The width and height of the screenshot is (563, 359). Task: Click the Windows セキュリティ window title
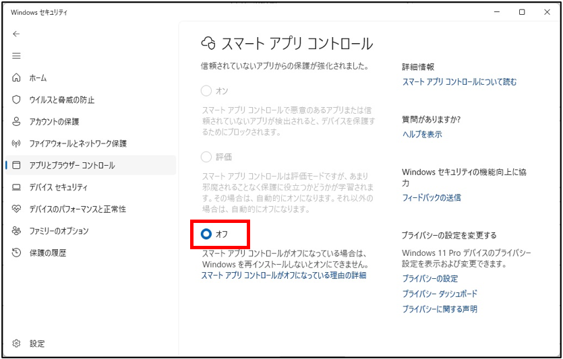[39, 13]
